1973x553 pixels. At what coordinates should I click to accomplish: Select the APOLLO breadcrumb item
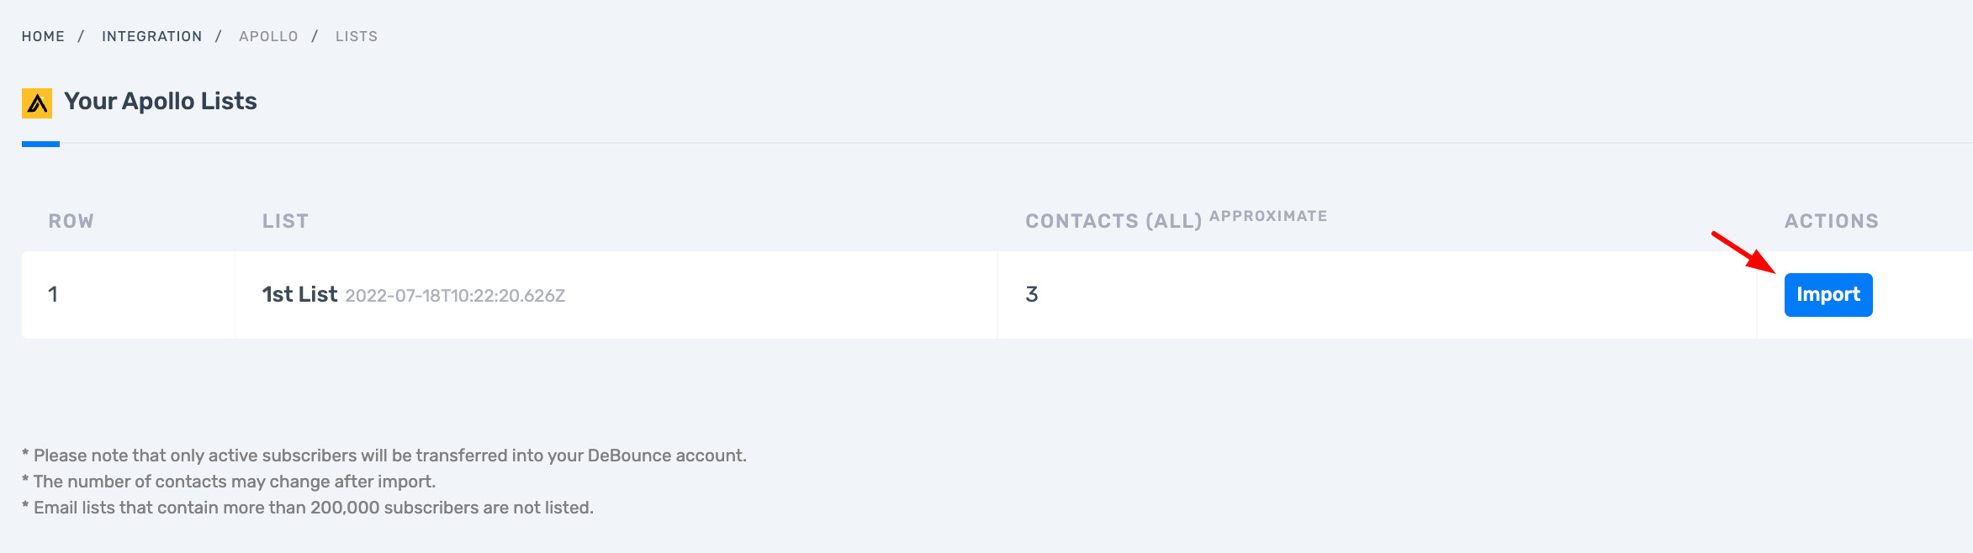[x=268, y=36]
